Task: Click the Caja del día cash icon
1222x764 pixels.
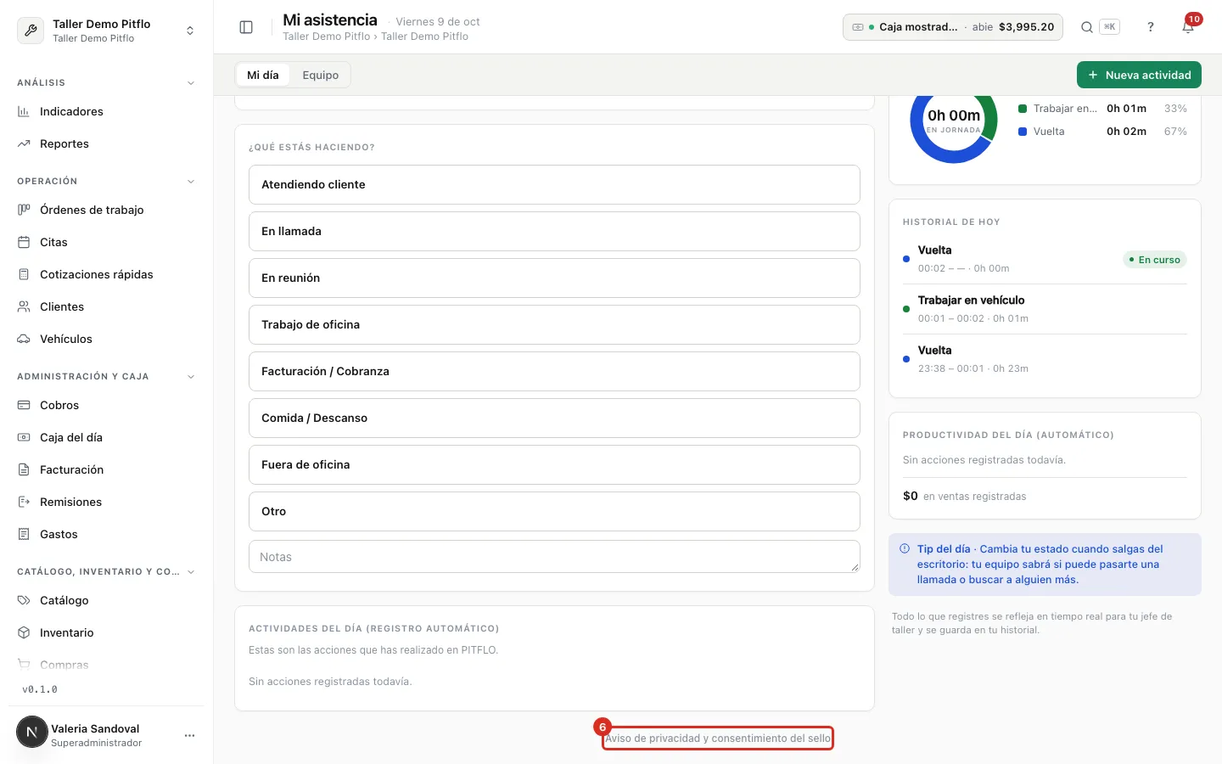Action: pos(24,437)
